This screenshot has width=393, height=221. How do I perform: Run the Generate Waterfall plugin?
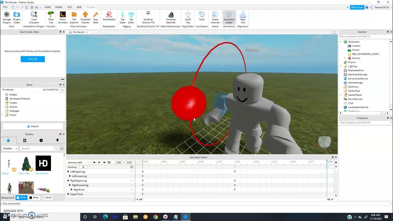[171, 17]
